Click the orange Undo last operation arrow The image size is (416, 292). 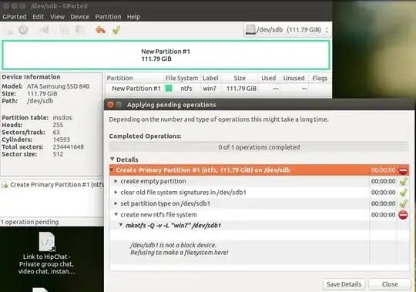100,30
